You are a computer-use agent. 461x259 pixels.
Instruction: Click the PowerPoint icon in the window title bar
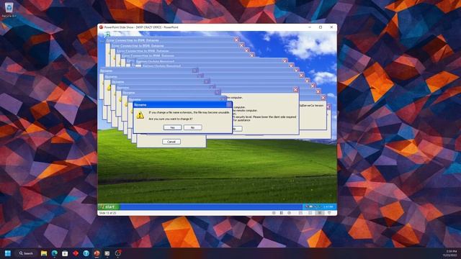click(x=101, y=27)
